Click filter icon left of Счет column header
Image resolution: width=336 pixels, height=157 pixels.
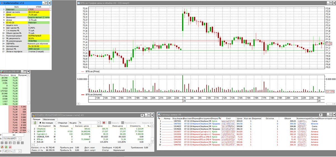pos(220,118)
